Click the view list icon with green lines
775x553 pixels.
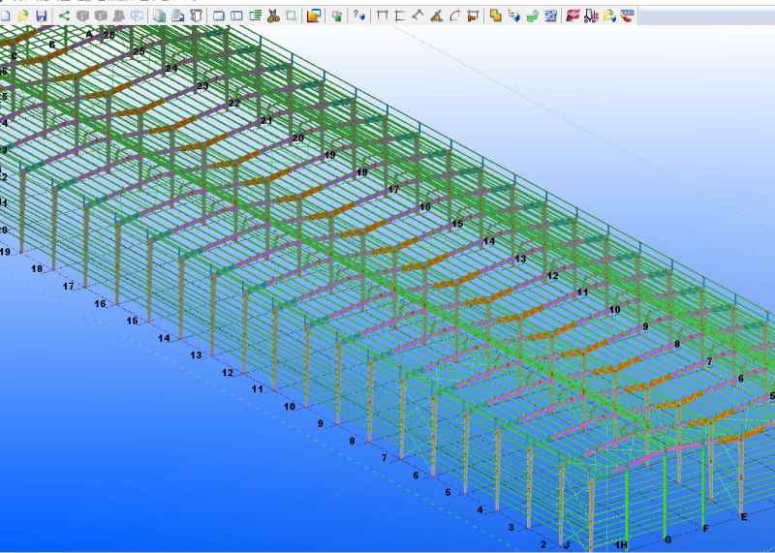pos(255,16)
